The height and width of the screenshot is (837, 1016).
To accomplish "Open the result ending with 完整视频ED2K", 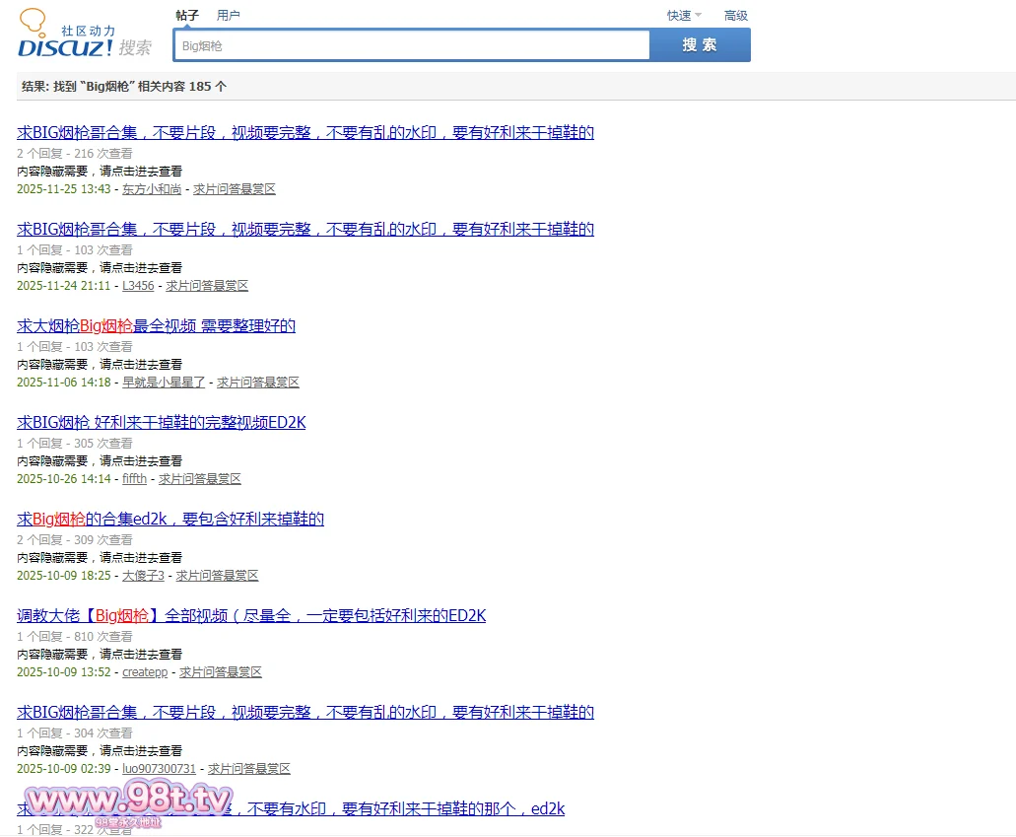I will point(161,423).
